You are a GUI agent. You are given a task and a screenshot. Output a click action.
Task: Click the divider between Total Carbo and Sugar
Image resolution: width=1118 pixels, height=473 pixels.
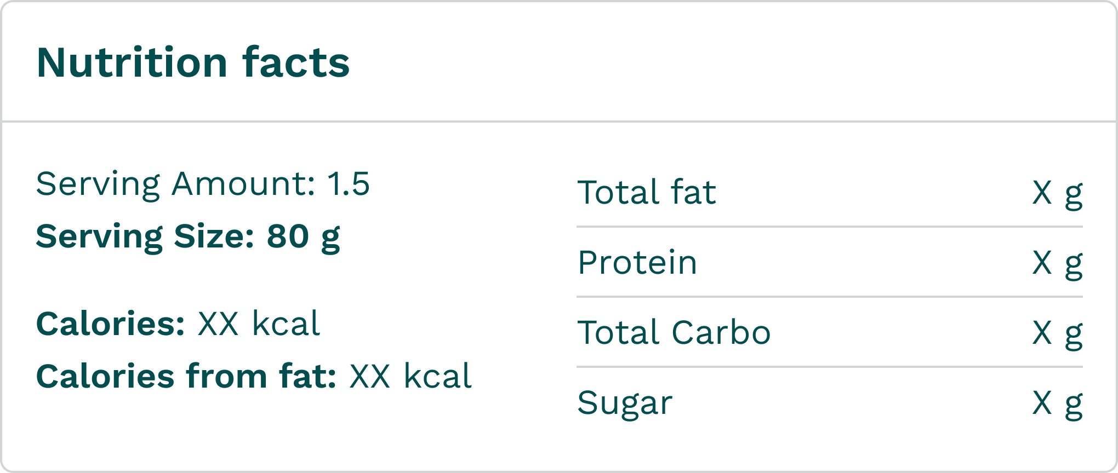pyautogui.click(x=830, y=367)
